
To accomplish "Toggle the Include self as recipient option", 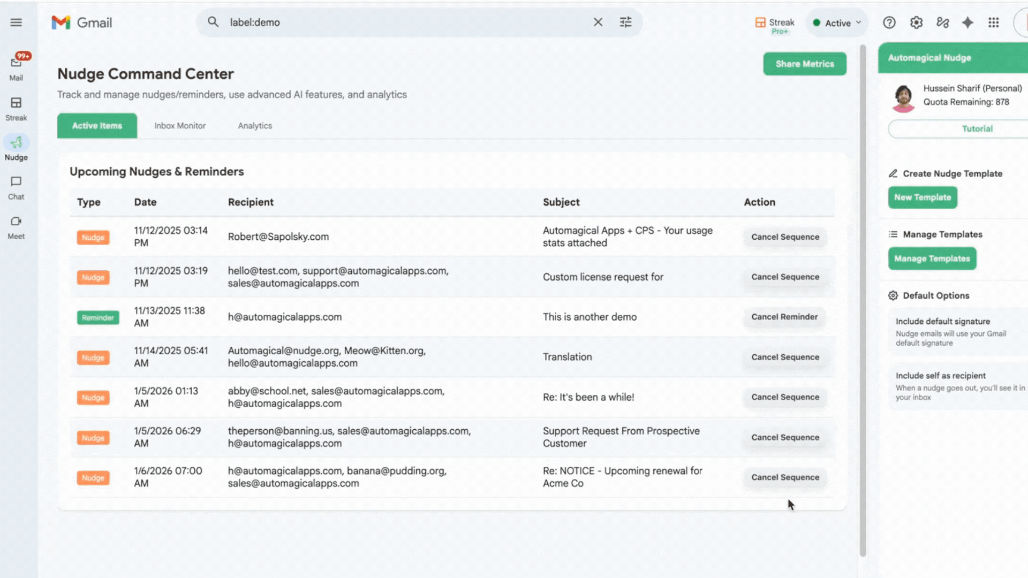I will tap(957, 385).
